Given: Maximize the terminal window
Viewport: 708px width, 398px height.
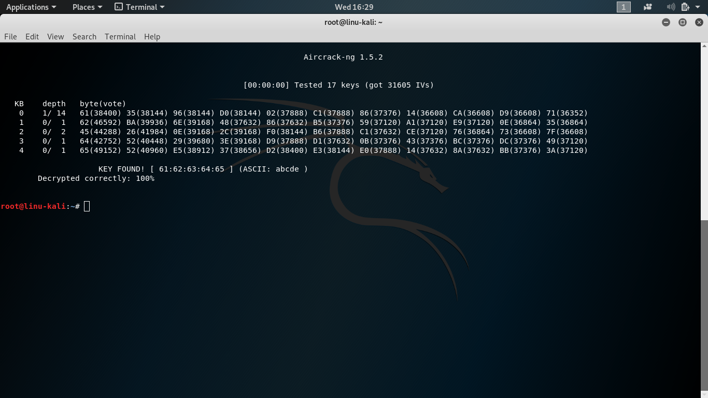Looking at the screenshot, I should click(x=683, y=22).
